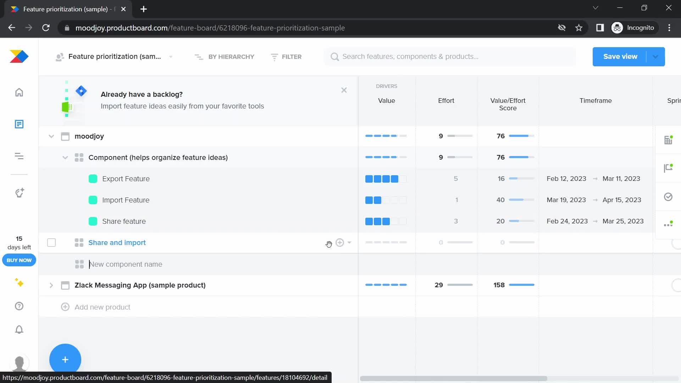Set Import Feature value rating blocks
The height and width of the screenshot is (383, 681).
[386, 200]
